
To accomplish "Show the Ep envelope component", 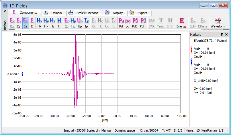I will 66,23.
